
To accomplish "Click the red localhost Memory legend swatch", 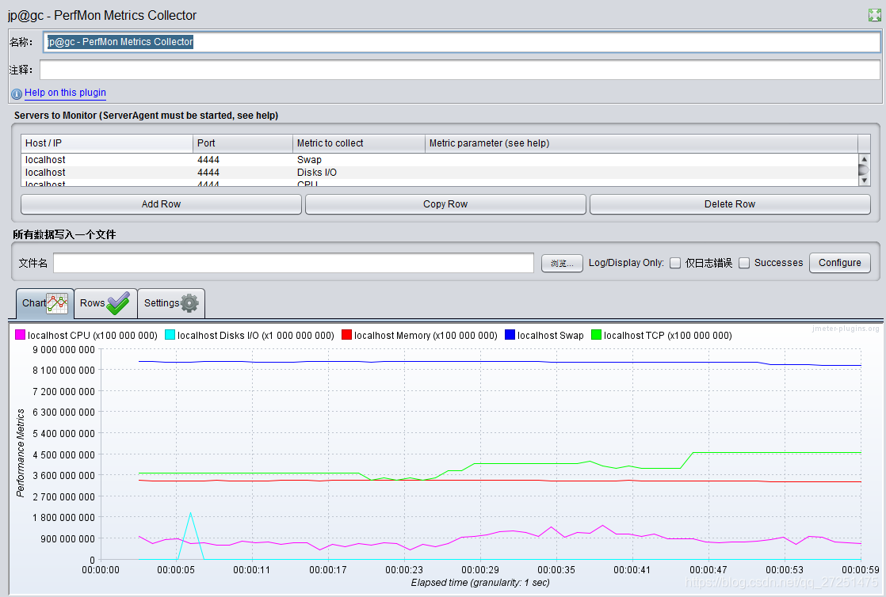I will [347, 335].
